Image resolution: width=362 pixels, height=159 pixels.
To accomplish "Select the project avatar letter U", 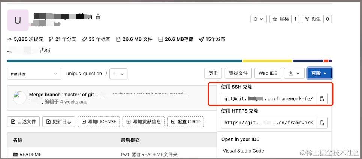I will 18,20.
